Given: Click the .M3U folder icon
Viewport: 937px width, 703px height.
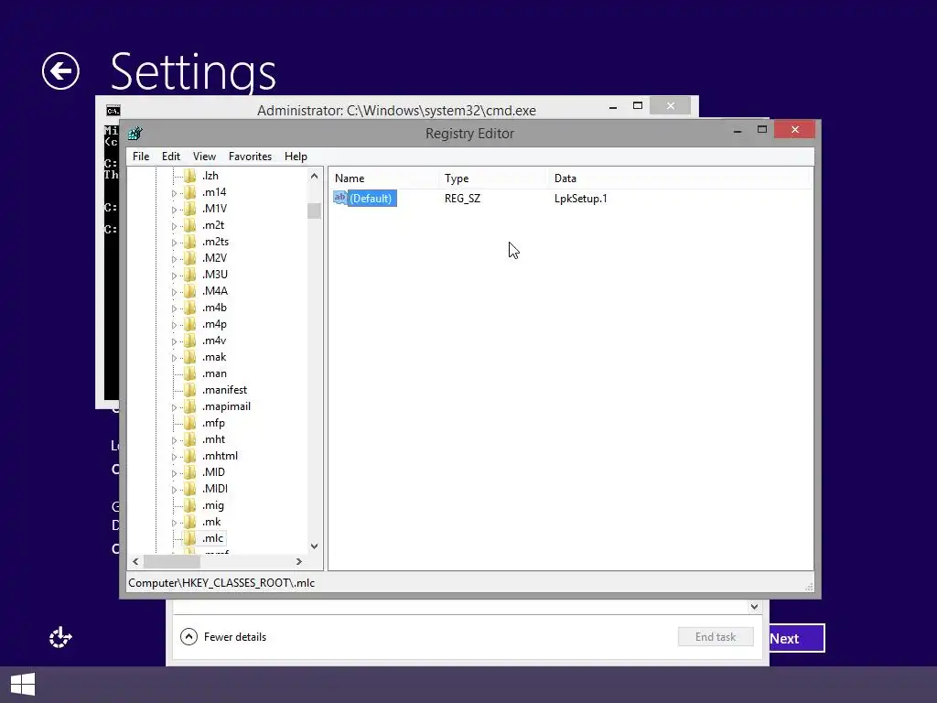Looking at the screenshot, I should (x=190, y=275).
